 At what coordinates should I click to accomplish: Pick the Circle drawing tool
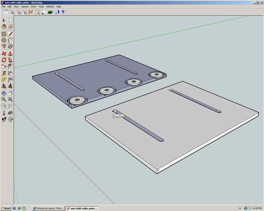(x=4, y=40)
